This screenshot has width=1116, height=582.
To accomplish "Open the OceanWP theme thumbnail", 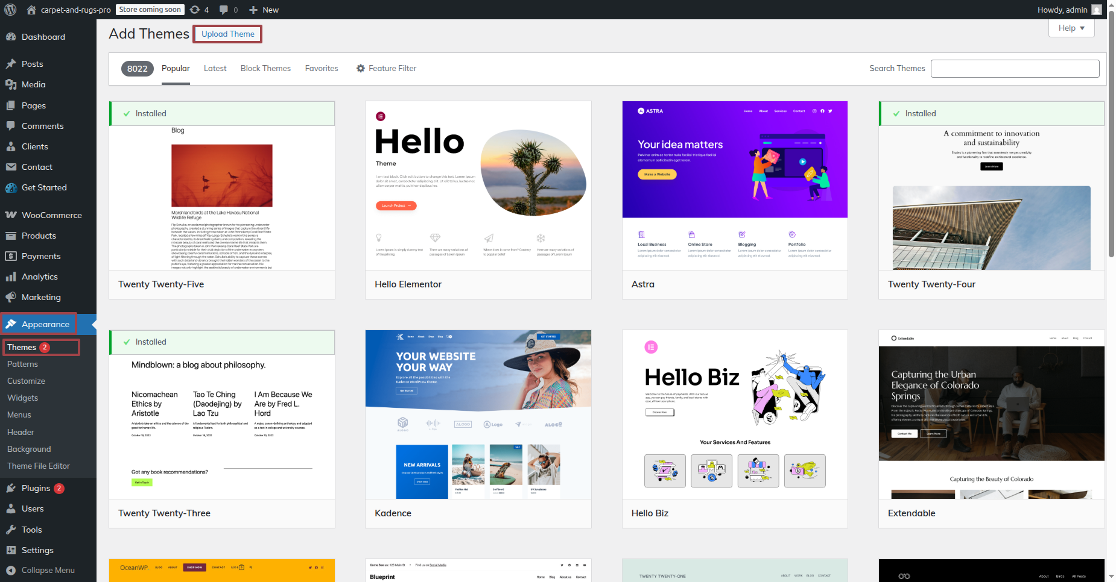I will [222, 570].
